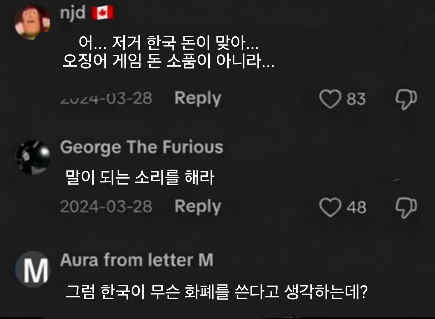The image size is (435, 319).
Task: Like njd's comment with the heart icon
Action: click(x=330, y=99)
